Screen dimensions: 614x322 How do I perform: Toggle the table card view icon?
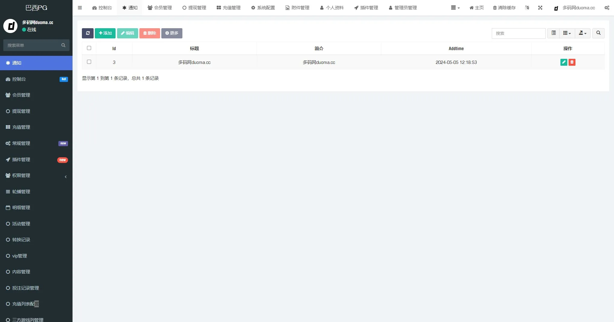(x=554, y=33)
